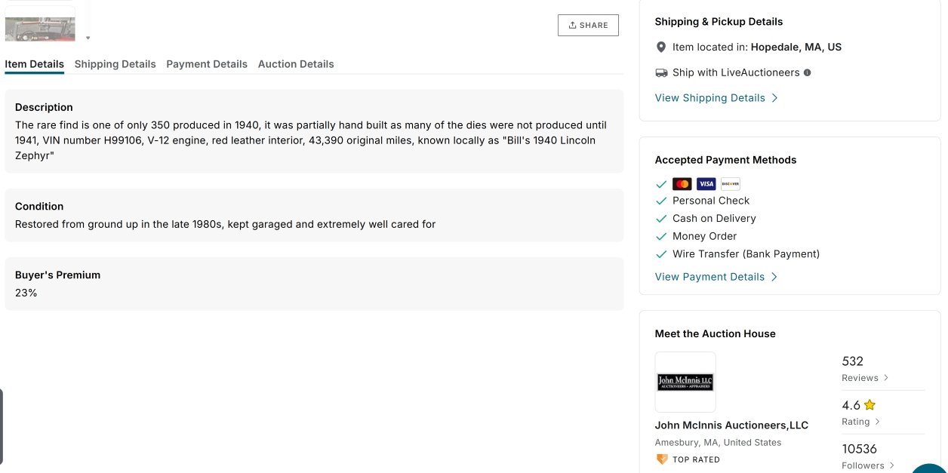Click the Money Order checkmark
The height and width of the screenshot is (473, 948).
pos(661,237)
